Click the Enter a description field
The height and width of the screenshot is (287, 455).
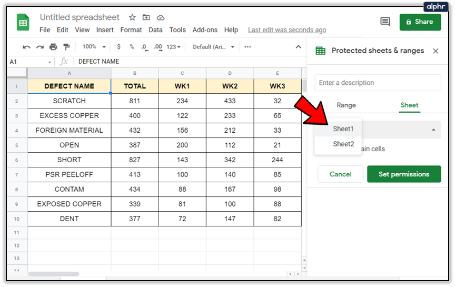pos(378,83)
